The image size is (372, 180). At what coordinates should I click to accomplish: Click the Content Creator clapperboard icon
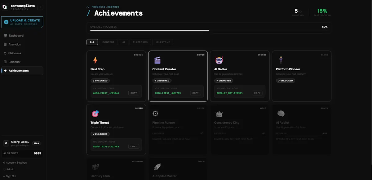click(x=157, y=60)
